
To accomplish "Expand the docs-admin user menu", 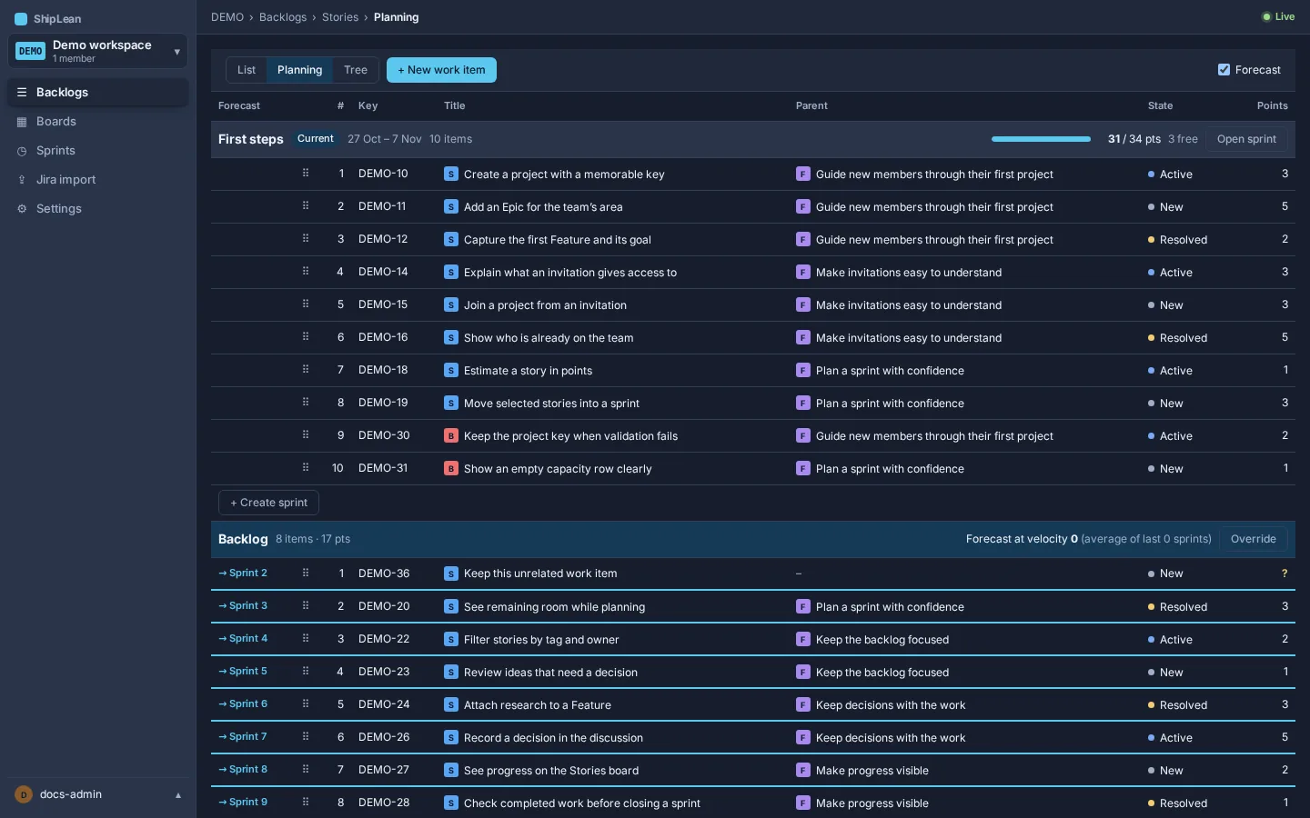I will [x=98, y=794].
